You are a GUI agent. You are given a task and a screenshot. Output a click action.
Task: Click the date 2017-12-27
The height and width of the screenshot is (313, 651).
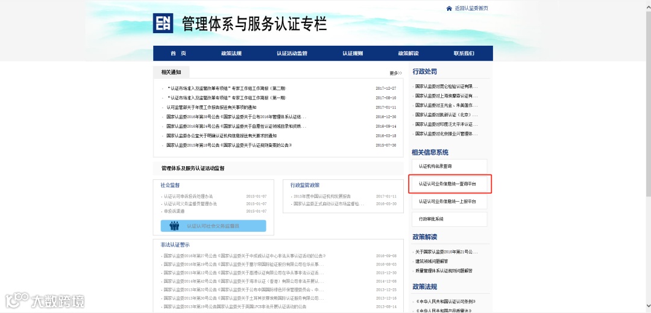click(386, 88)
